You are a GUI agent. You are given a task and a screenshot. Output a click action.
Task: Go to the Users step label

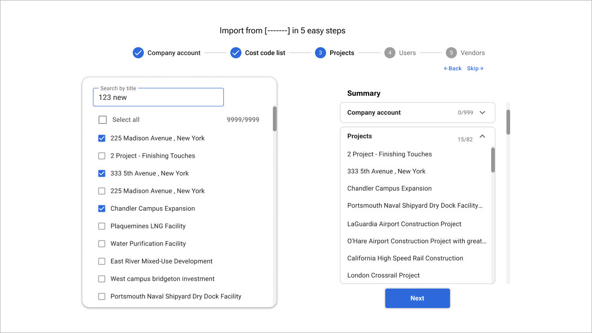407,53
